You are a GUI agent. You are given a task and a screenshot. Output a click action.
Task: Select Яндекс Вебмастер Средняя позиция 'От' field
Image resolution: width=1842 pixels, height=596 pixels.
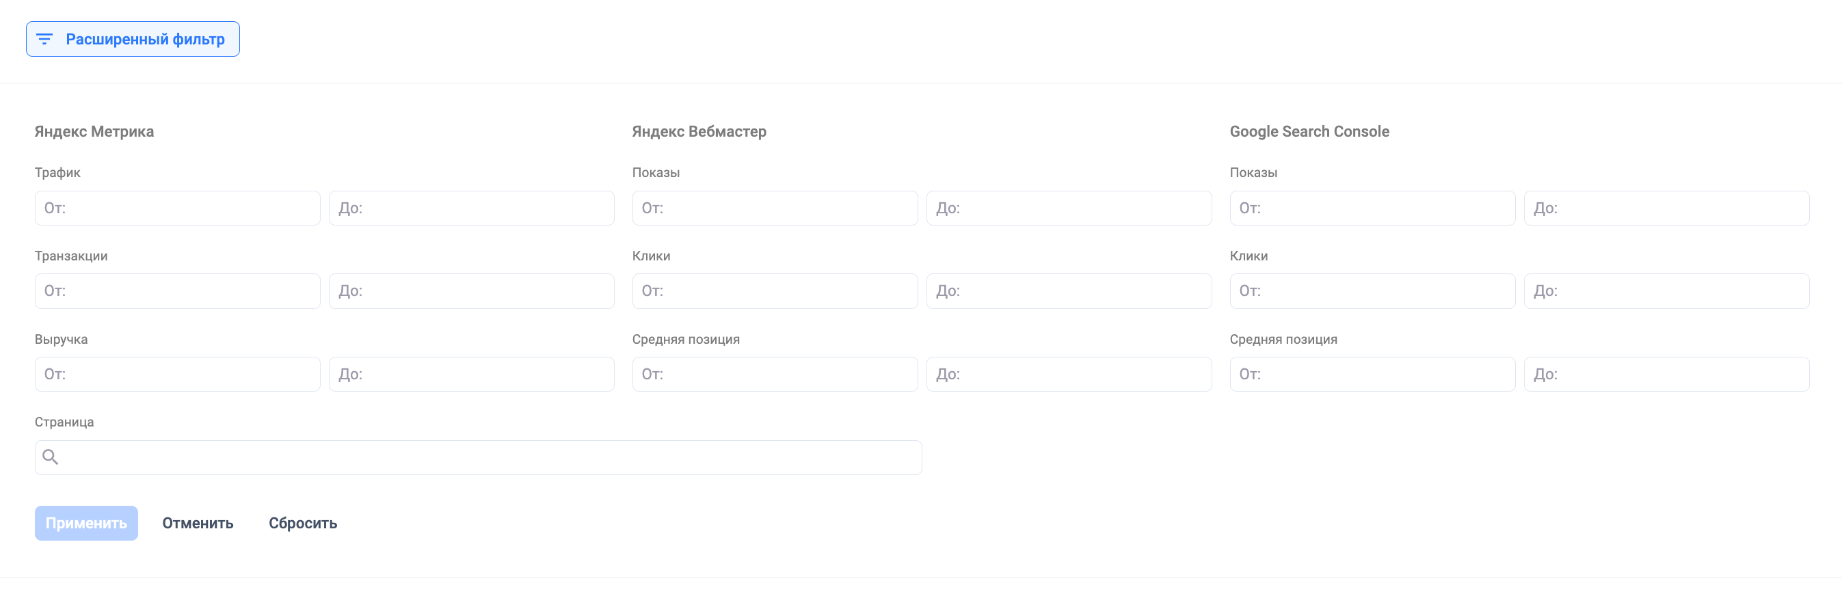(x=775, y=374)
